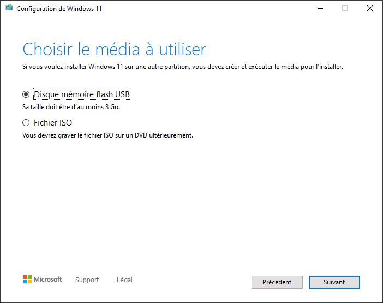Click the Microsoft wordmark text

48,280
